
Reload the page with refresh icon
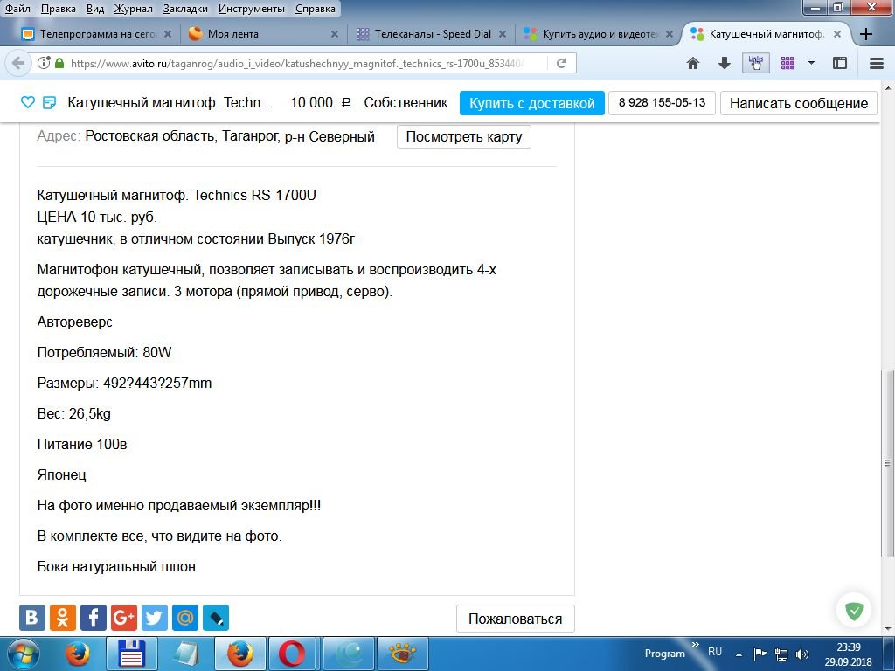point(562,63)
